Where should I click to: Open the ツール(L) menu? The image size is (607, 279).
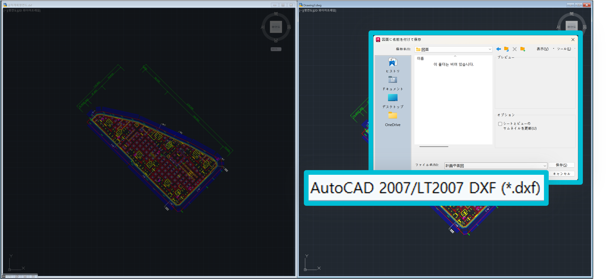click(564, 49)
